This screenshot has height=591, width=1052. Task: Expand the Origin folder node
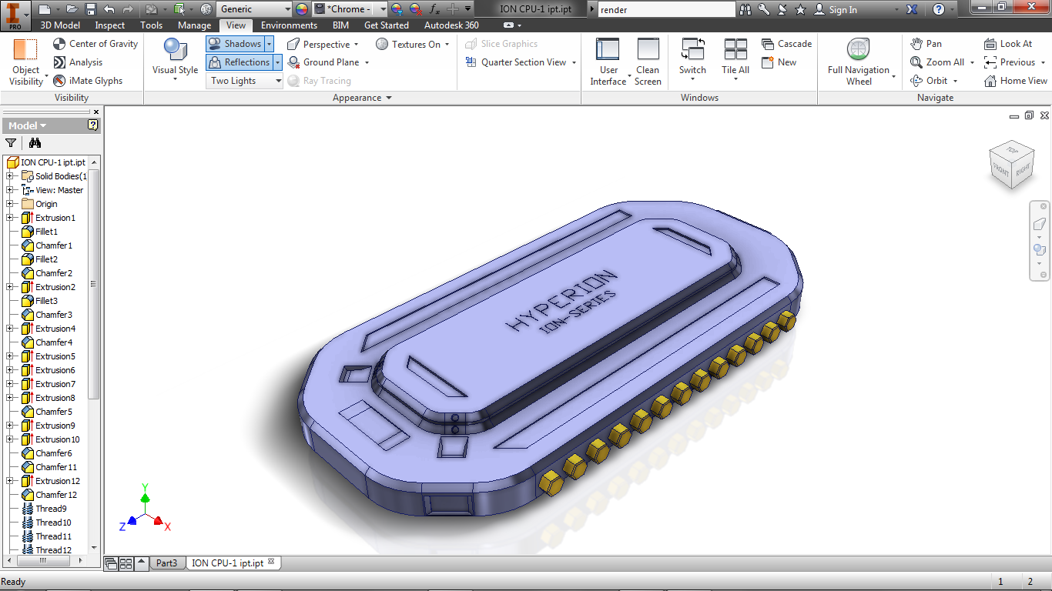coord(9,204)
